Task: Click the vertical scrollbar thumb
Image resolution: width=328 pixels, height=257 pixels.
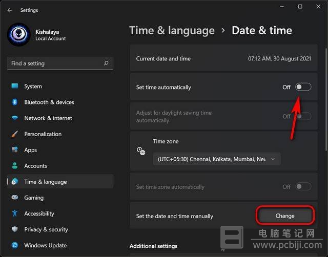Action: (x=326, y=99)
